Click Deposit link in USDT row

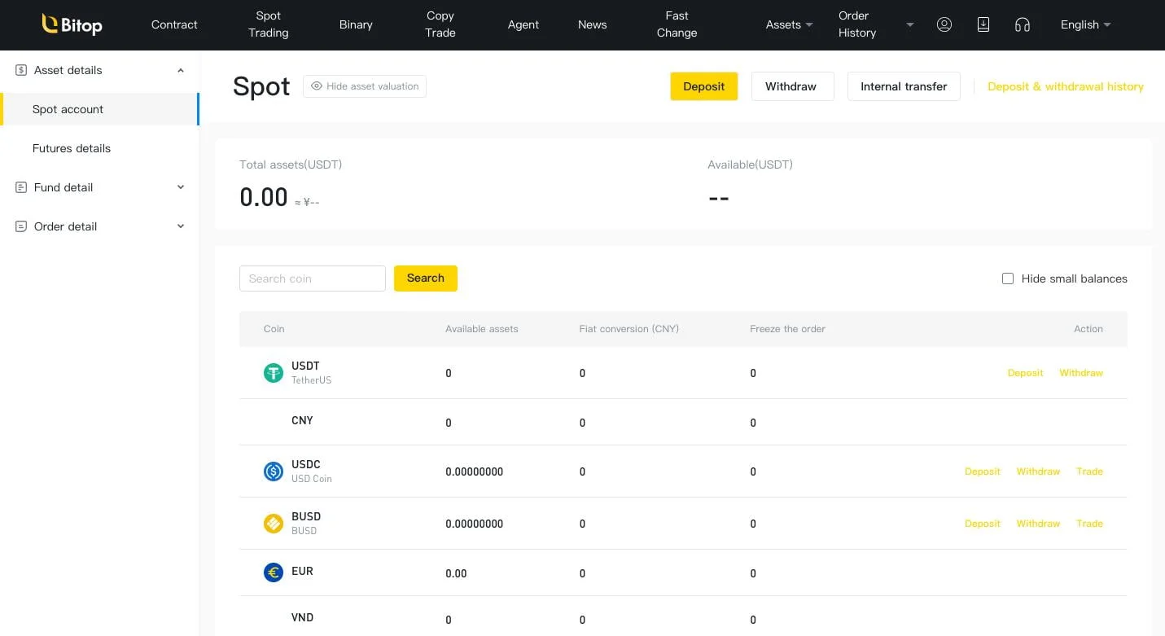coord(1025,373)
